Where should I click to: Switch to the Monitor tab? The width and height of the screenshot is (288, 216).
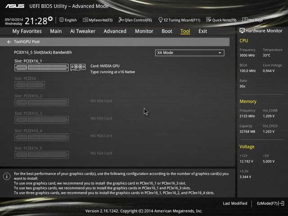[144, 31]
